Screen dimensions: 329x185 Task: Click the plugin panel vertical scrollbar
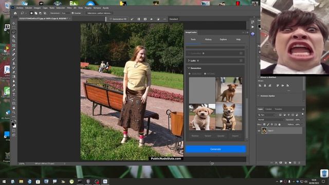click(247, 119)
